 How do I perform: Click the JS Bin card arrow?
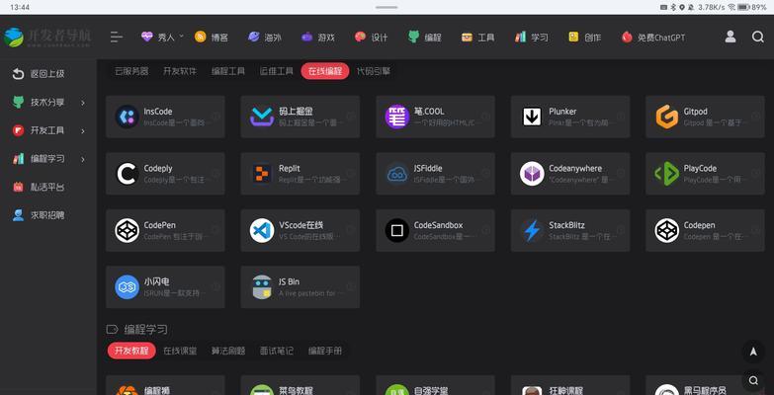click(351, 286)
